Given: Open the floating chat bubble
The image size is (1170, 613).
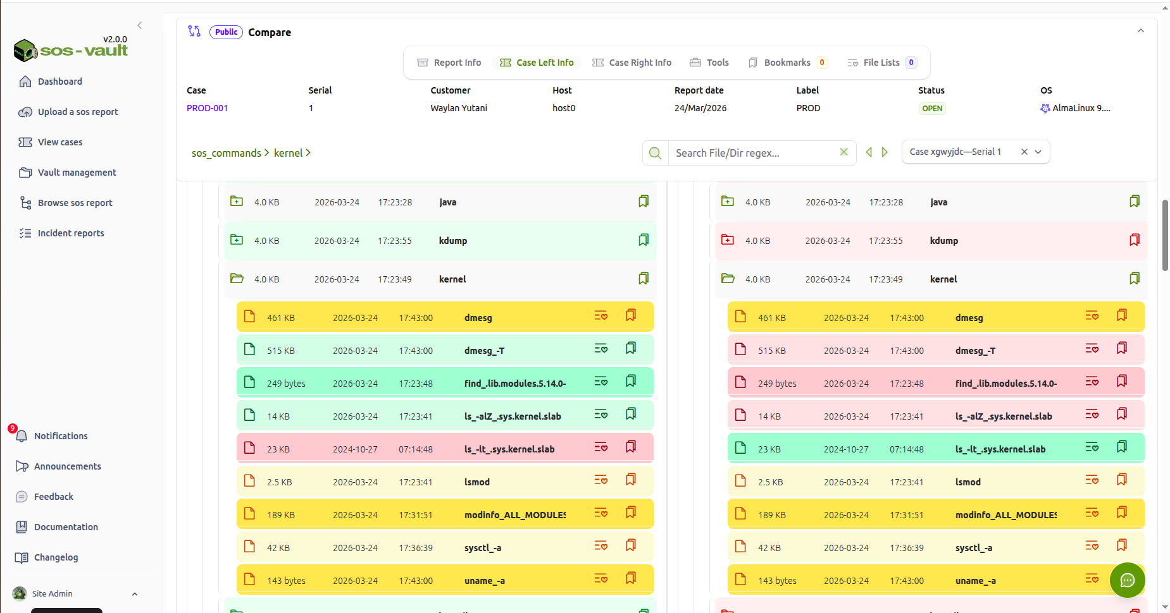Looking at the screenshot, I should point(1127,580).
